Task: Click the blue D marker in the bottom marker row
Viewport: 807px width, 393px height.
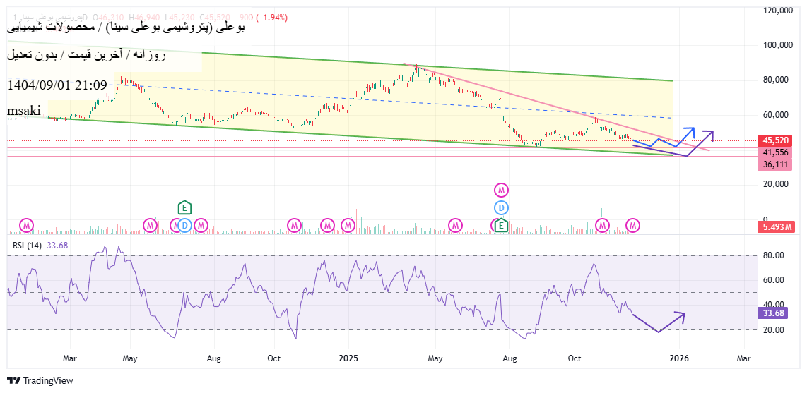Action: 184,225
